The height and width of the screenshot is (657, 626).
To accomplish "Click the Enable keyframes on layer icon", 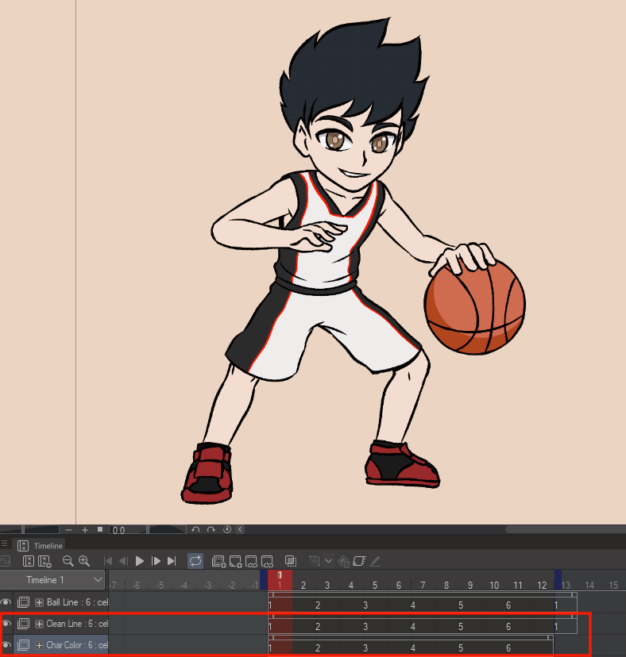I will [x=359, y=561].
